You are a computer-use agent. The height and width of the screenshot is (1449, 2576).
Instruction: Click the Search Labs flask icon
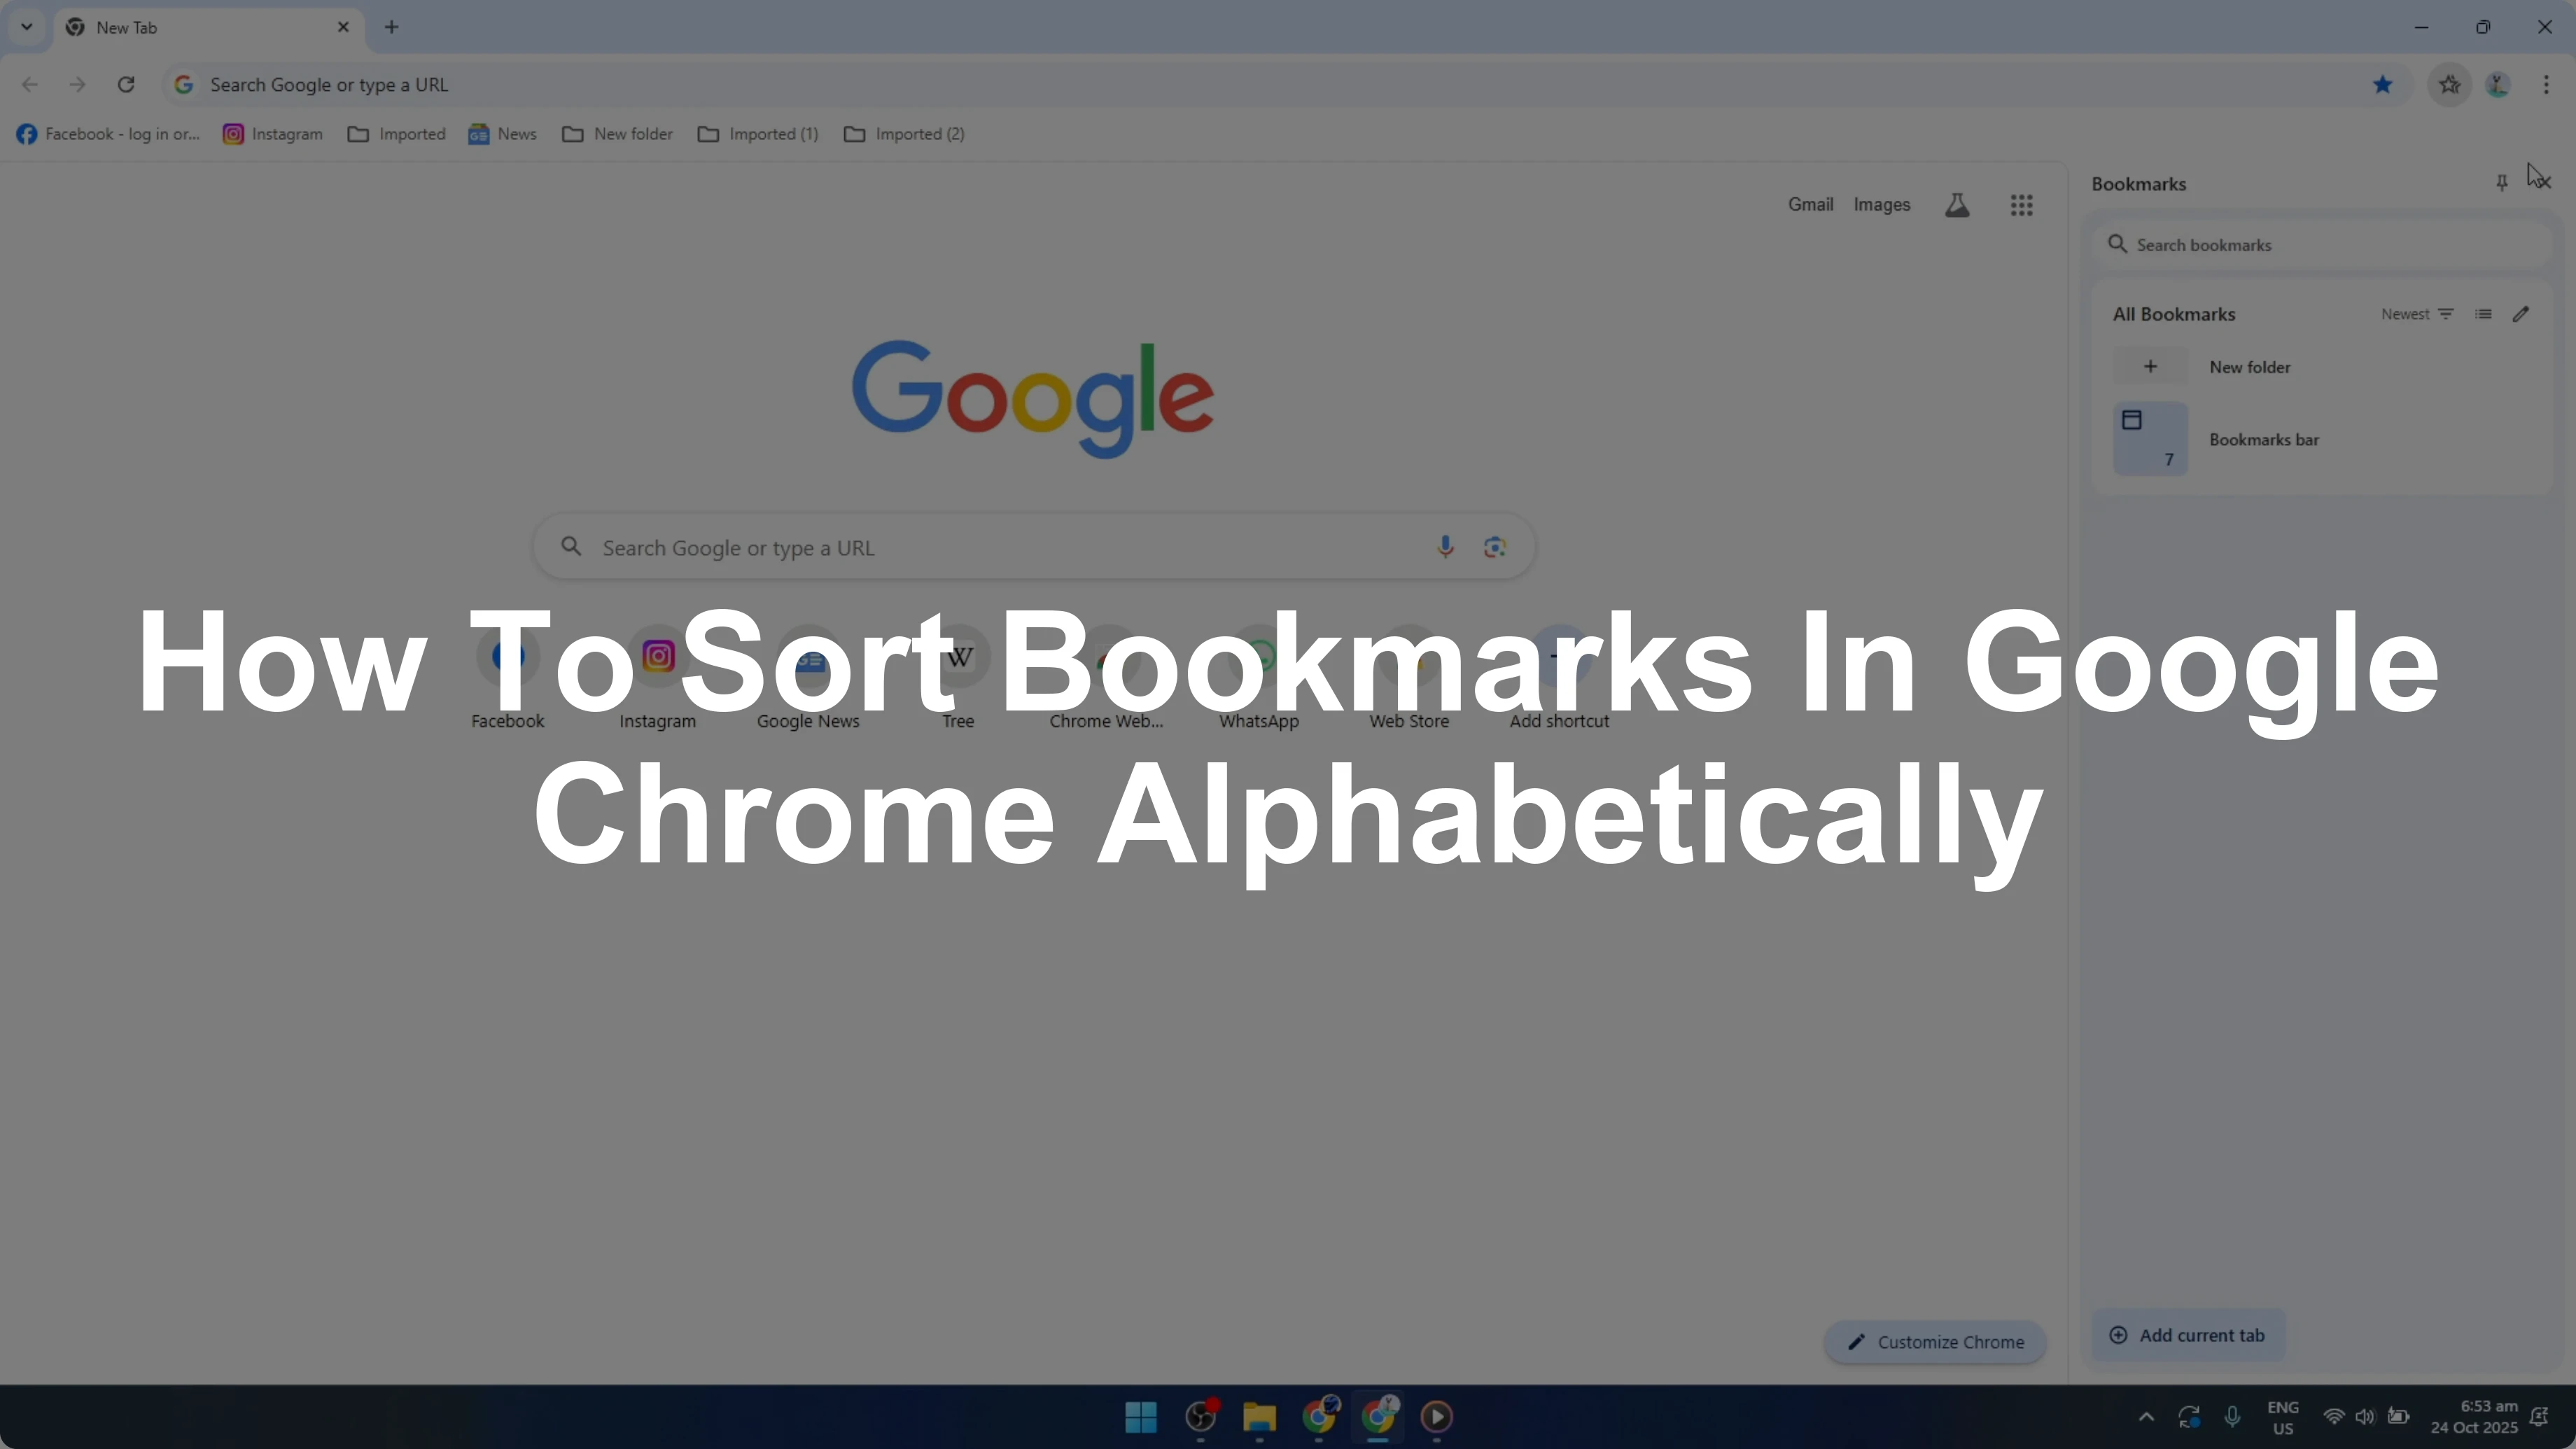1957,205
